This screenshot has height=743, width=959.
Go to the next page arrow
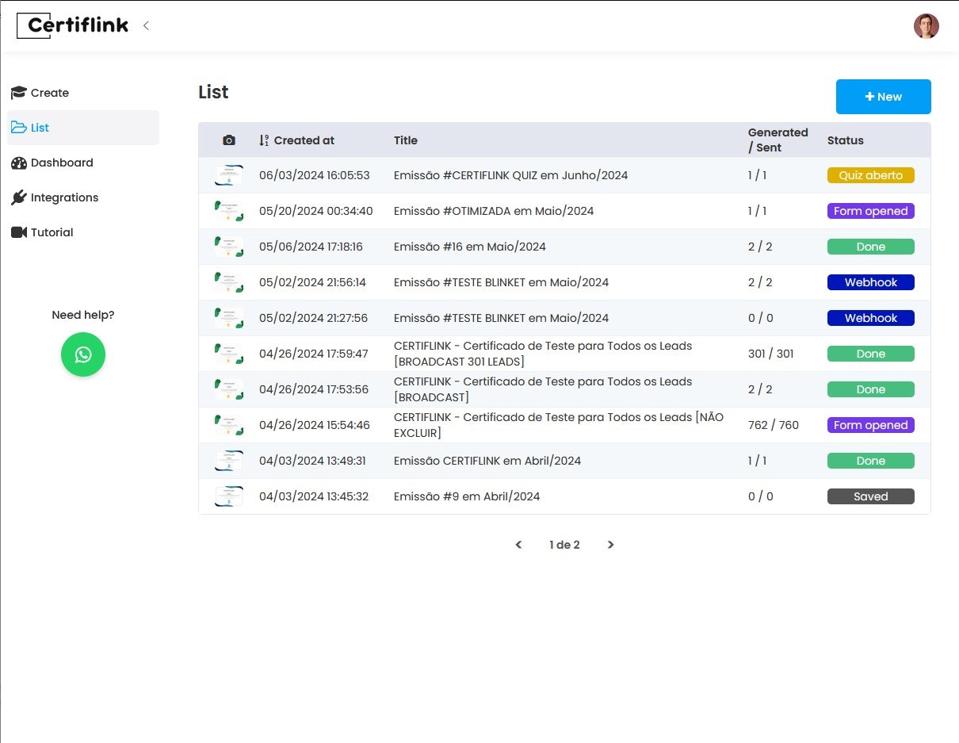click(x=610, y=545)
